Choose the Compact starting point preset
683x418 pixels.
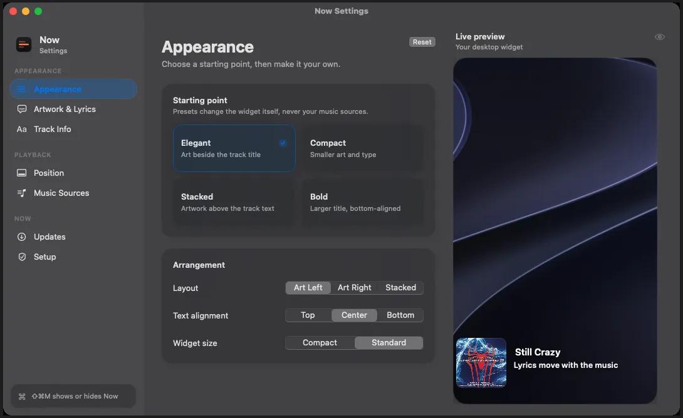click(x=363, y=148)
